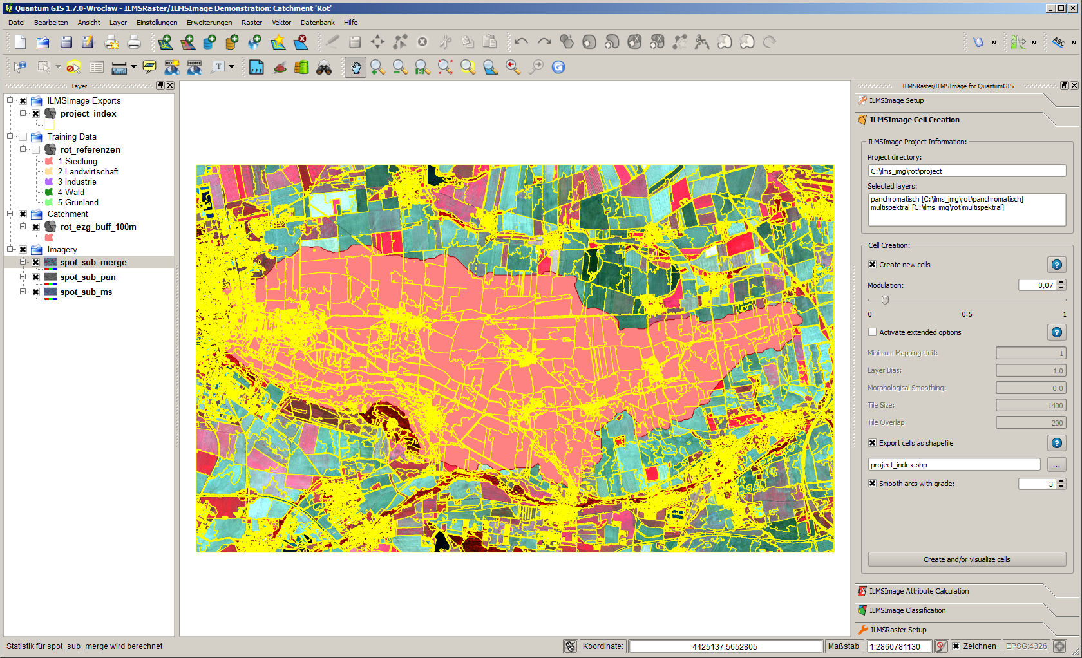The image size is (1082, 658).
Task: Collapse the Imagery layer group
Action: [x=10, y=249]
